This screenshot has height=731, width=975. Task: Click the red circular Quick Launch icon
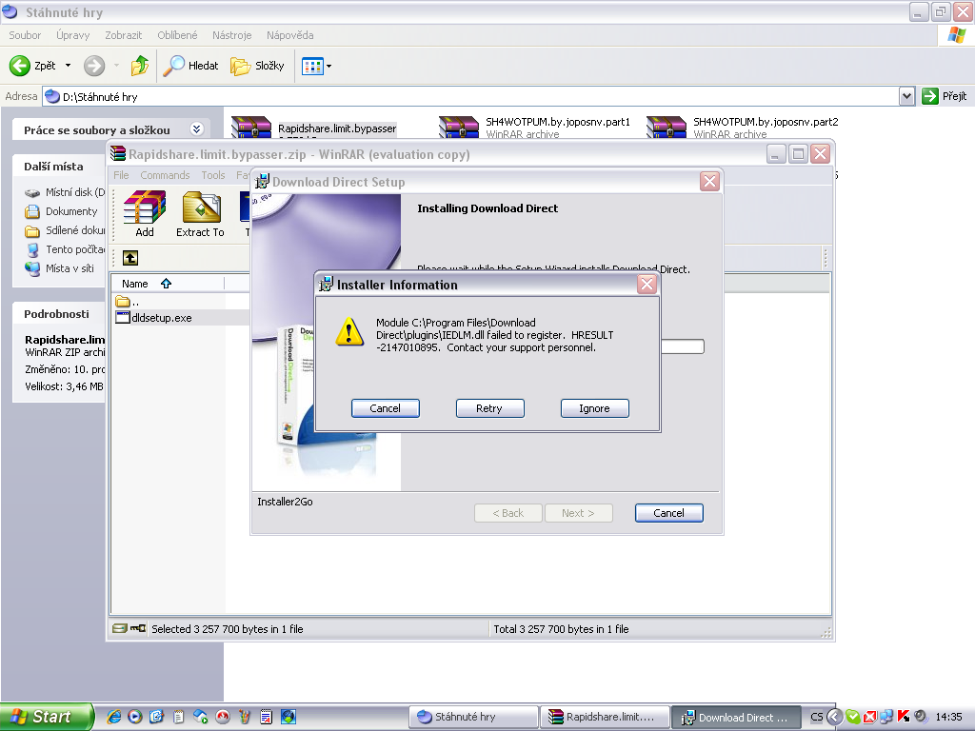222,717
